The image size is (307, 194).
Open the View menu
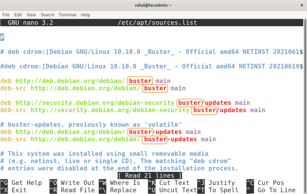pyautogui.click(x=31, y=15)
